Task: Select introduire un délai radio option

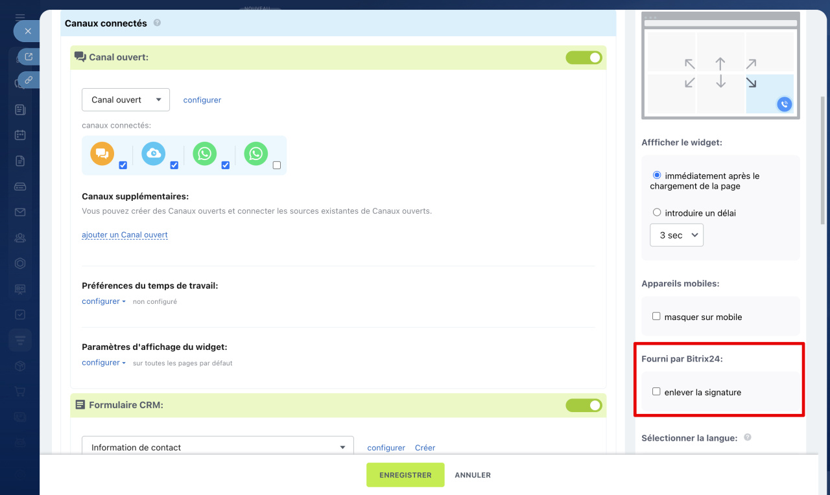Action: pyautogui.click(x=657, y=213)
